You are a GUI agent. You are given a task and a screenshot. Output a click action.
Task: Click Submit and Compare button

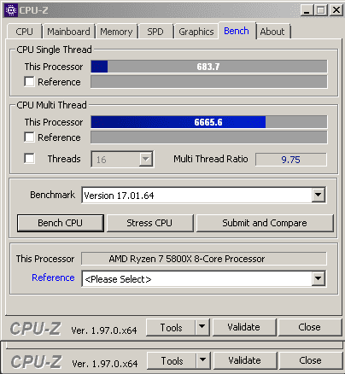265,223
